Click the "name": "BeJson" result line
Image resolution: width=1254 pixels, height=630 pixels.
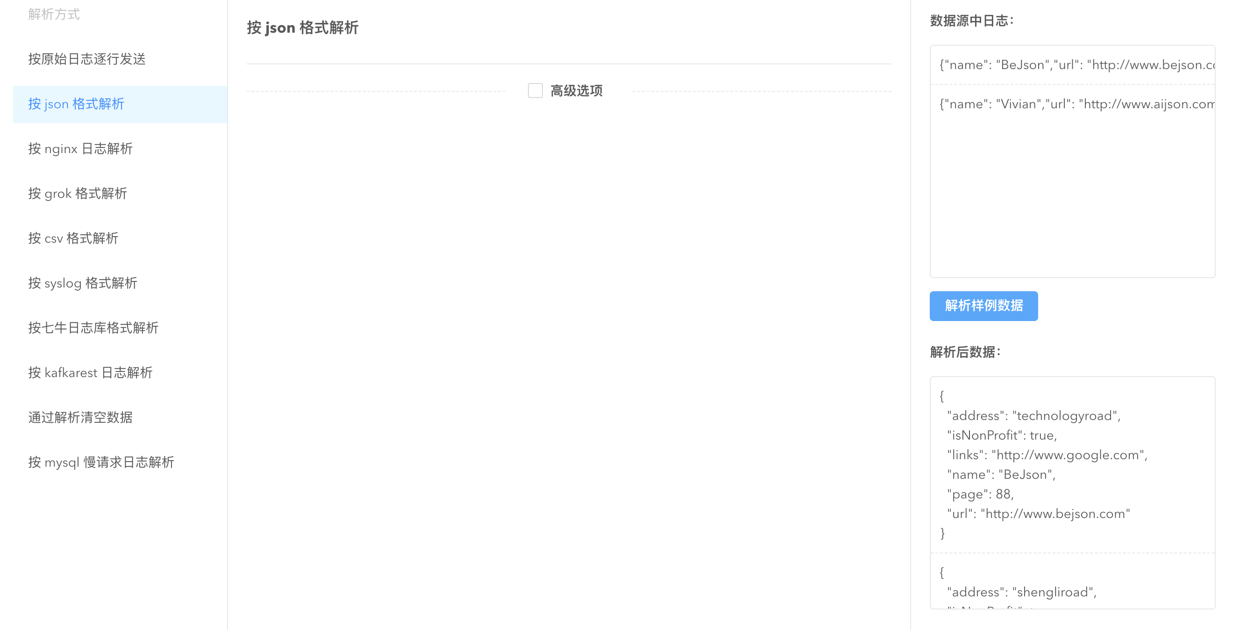(1001, 475)
